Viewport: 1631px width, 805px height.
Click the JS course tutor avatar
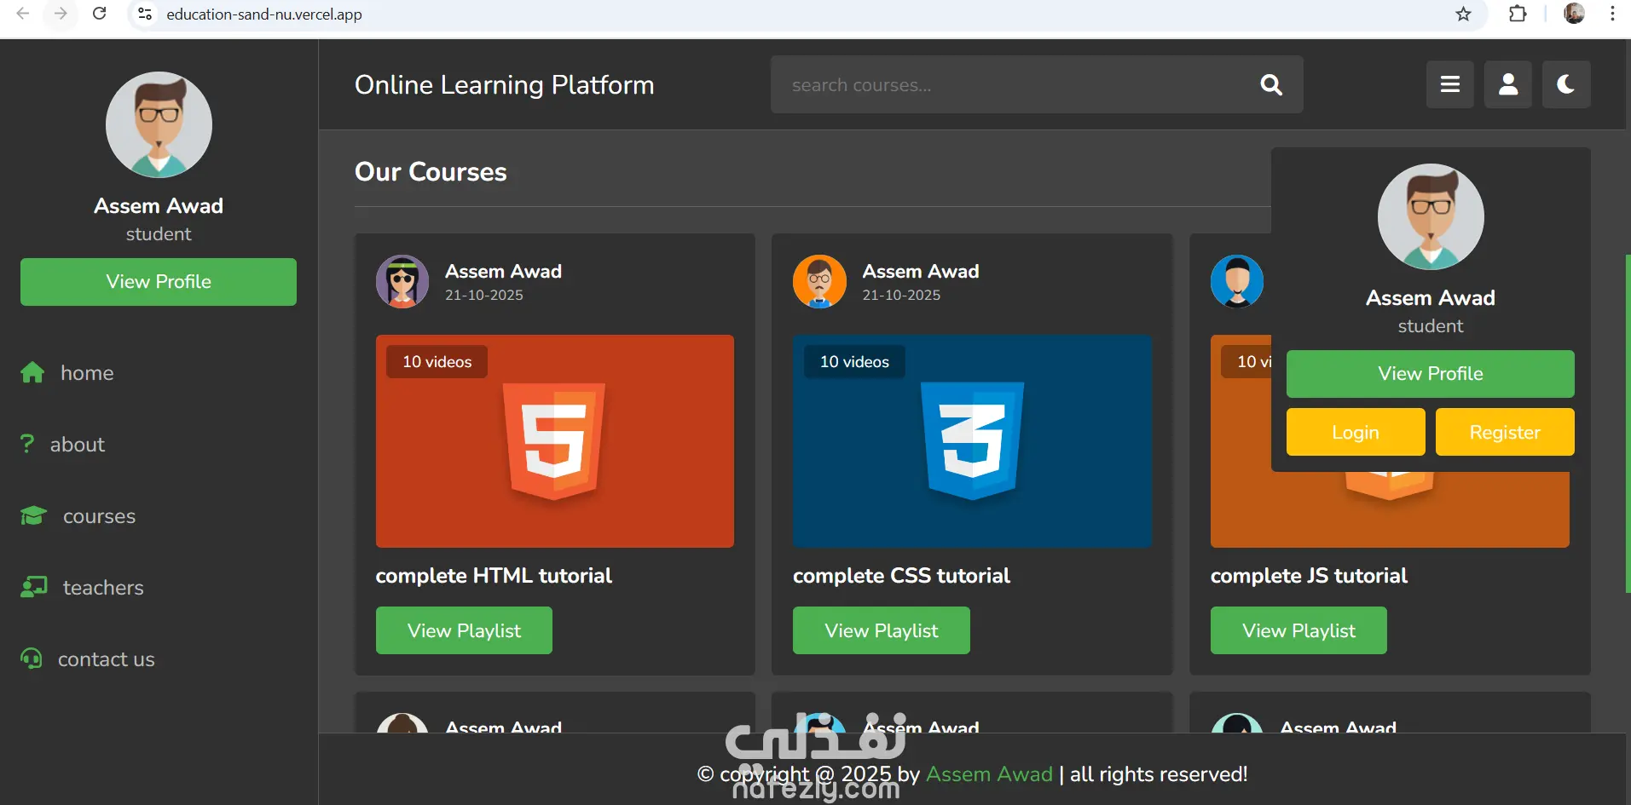(x=1237, y=281)
